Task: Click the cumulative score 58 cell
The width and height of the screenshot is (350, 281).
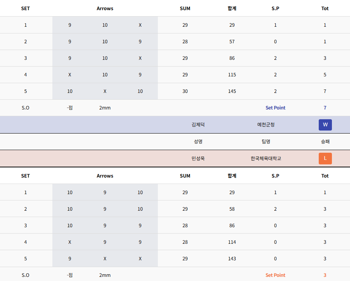Action: click(232, 209)
